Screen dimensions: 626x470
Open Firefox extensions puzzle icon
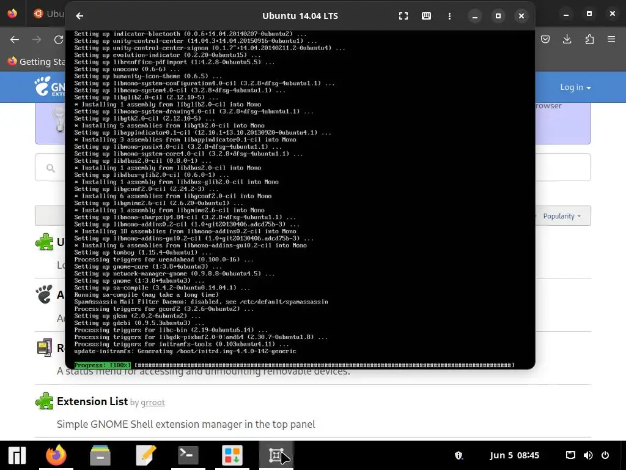click(x=589, y=39)
